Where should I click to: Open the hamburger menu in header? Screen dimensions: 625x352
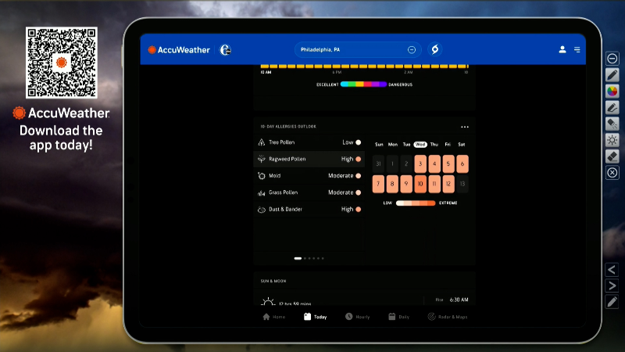point(577,49)
